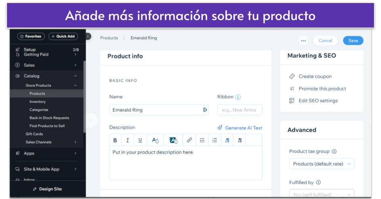Click Generate AI Text link
The height and width of the screenshot is (199, 381).
click(x=243, y=128)
